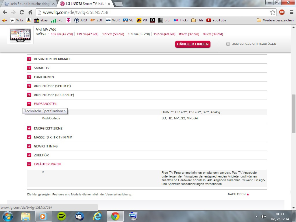Click the Chrome reload page icon

[x=22, y=12]
